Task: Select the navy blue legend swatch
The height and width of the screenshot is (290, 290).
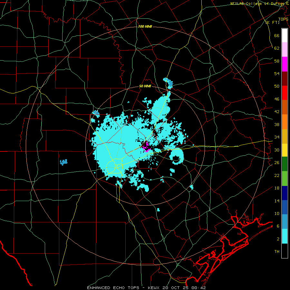Action: (285, 193)
